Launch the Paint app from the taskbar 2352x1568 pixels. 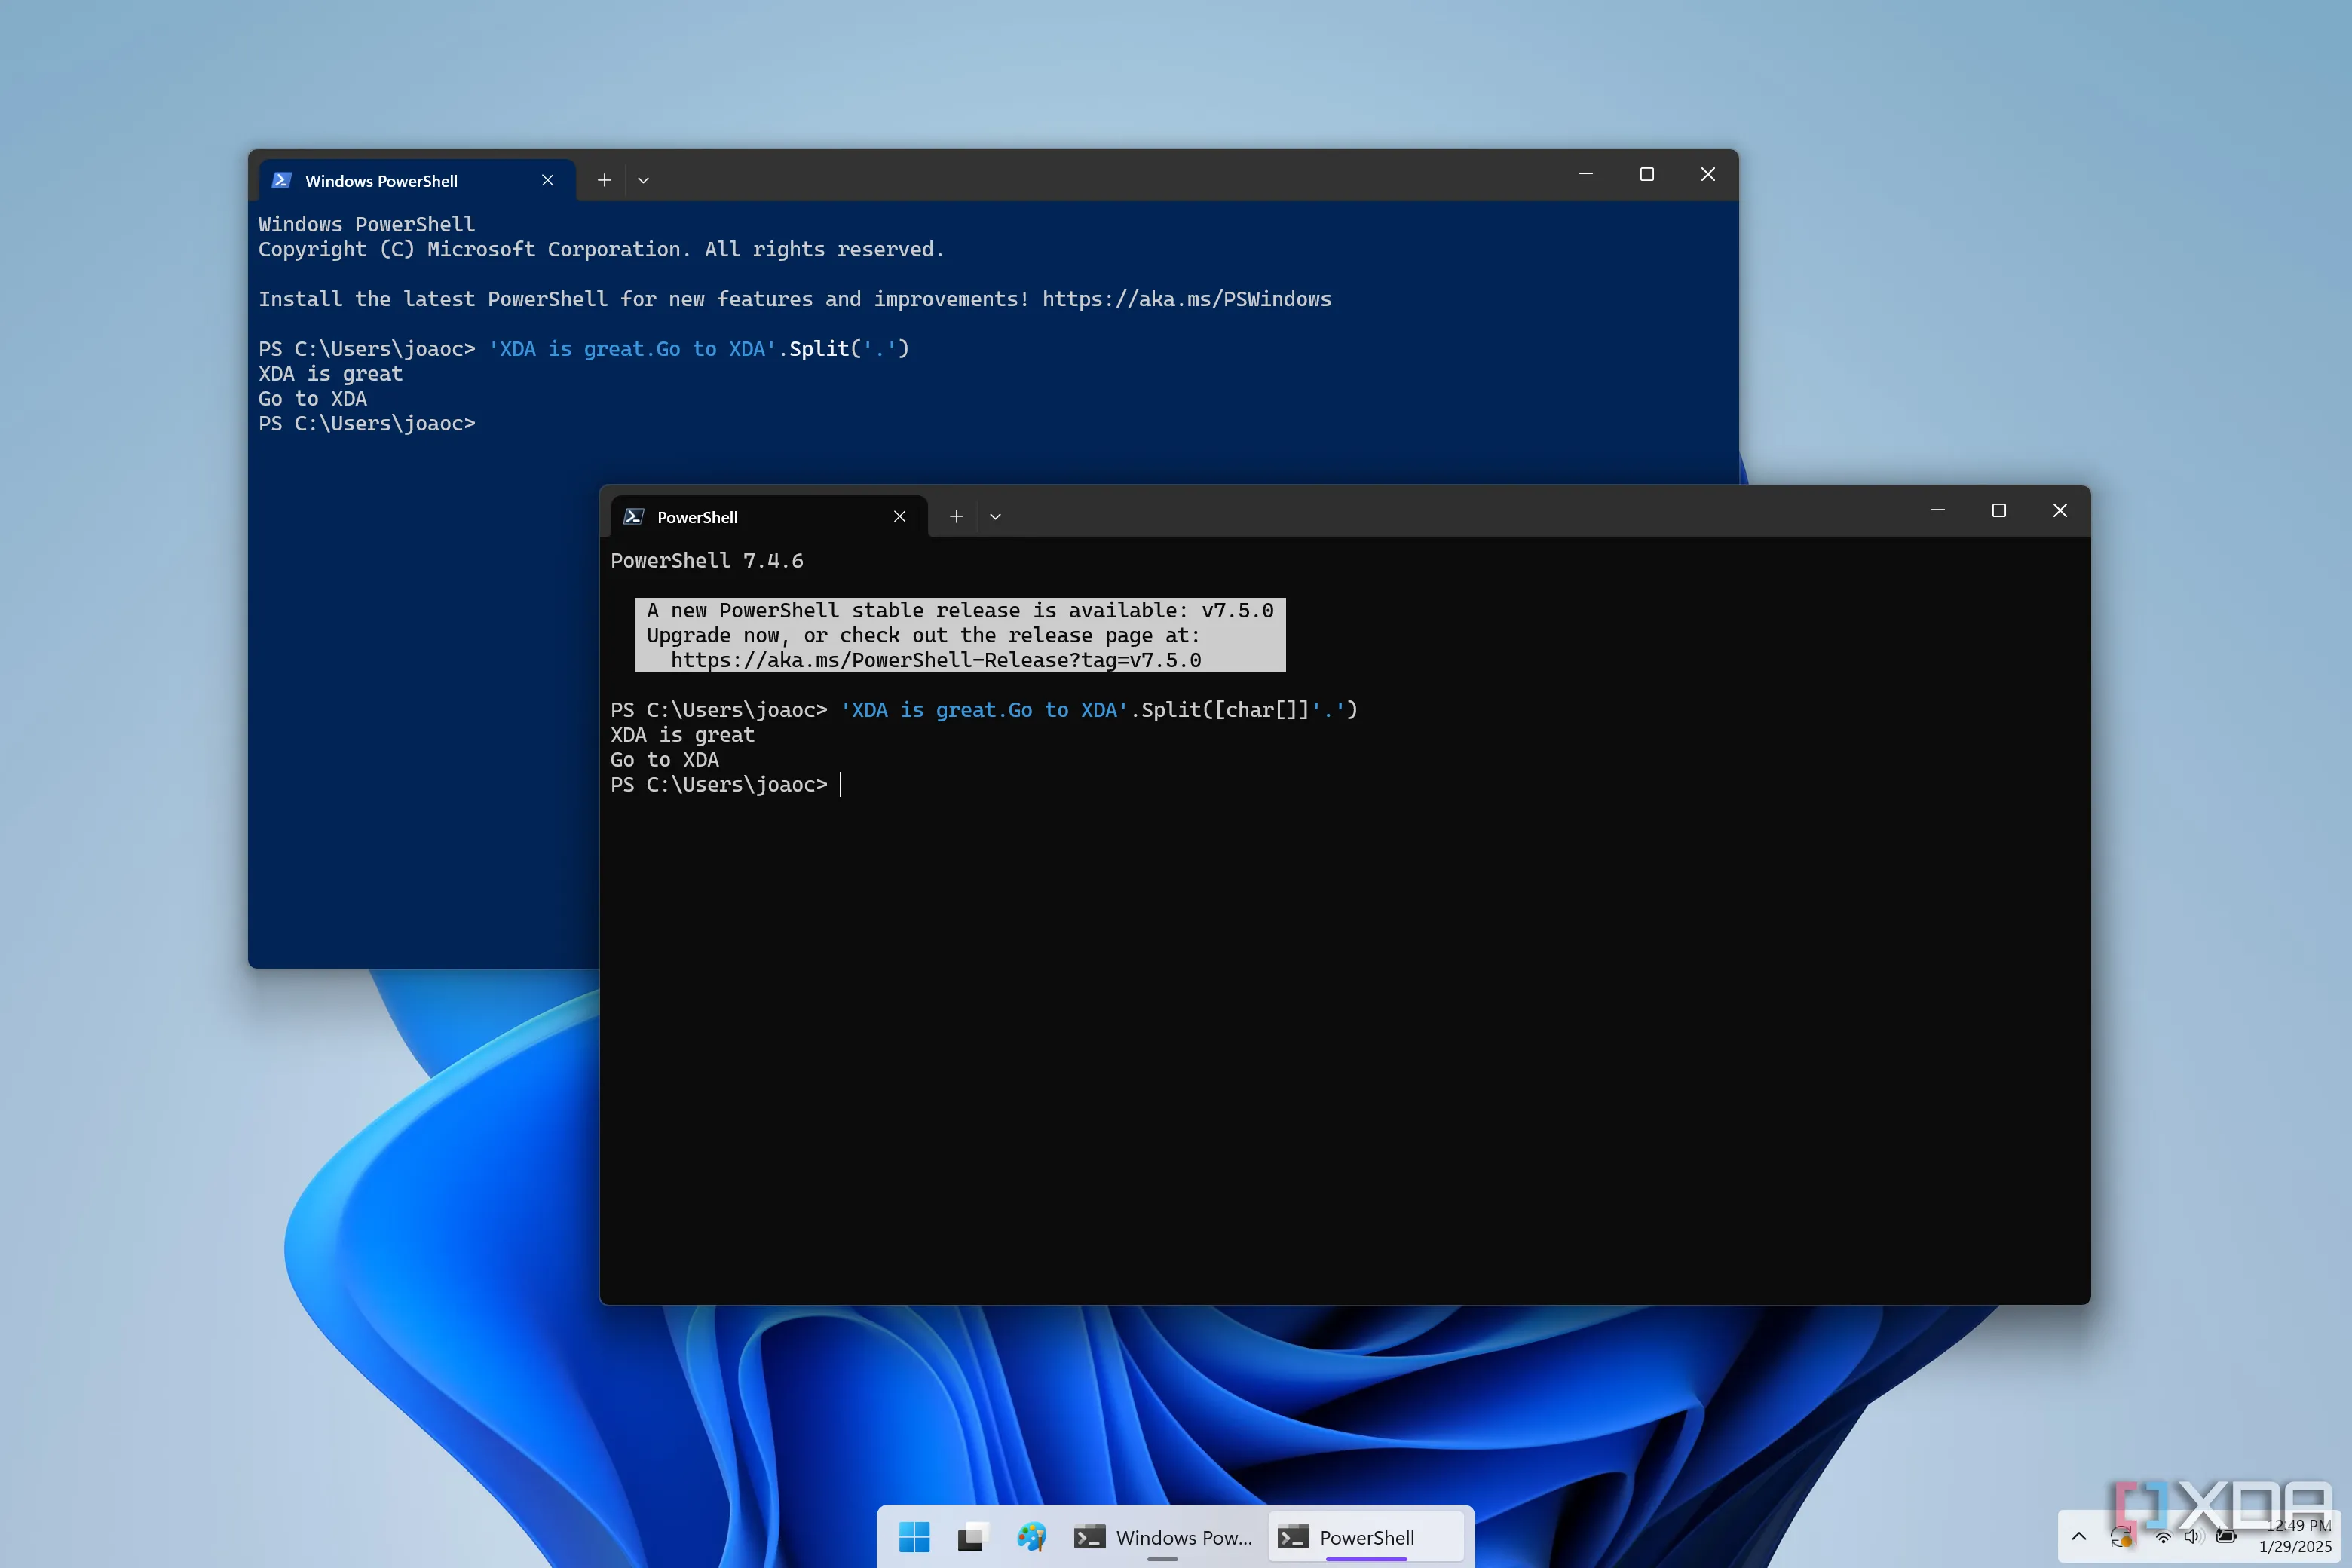tap(1031, 1537)
